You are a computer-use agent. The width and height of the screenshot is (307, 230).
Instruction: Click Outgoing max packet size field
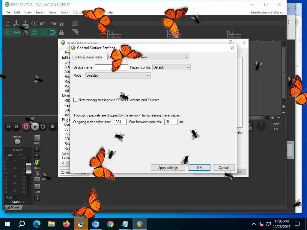(120, 122)
